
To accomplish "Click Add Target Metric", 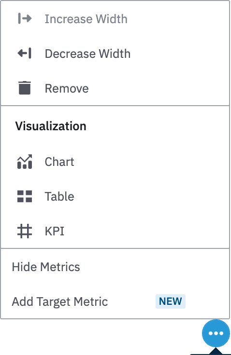I will click(59, 301).
